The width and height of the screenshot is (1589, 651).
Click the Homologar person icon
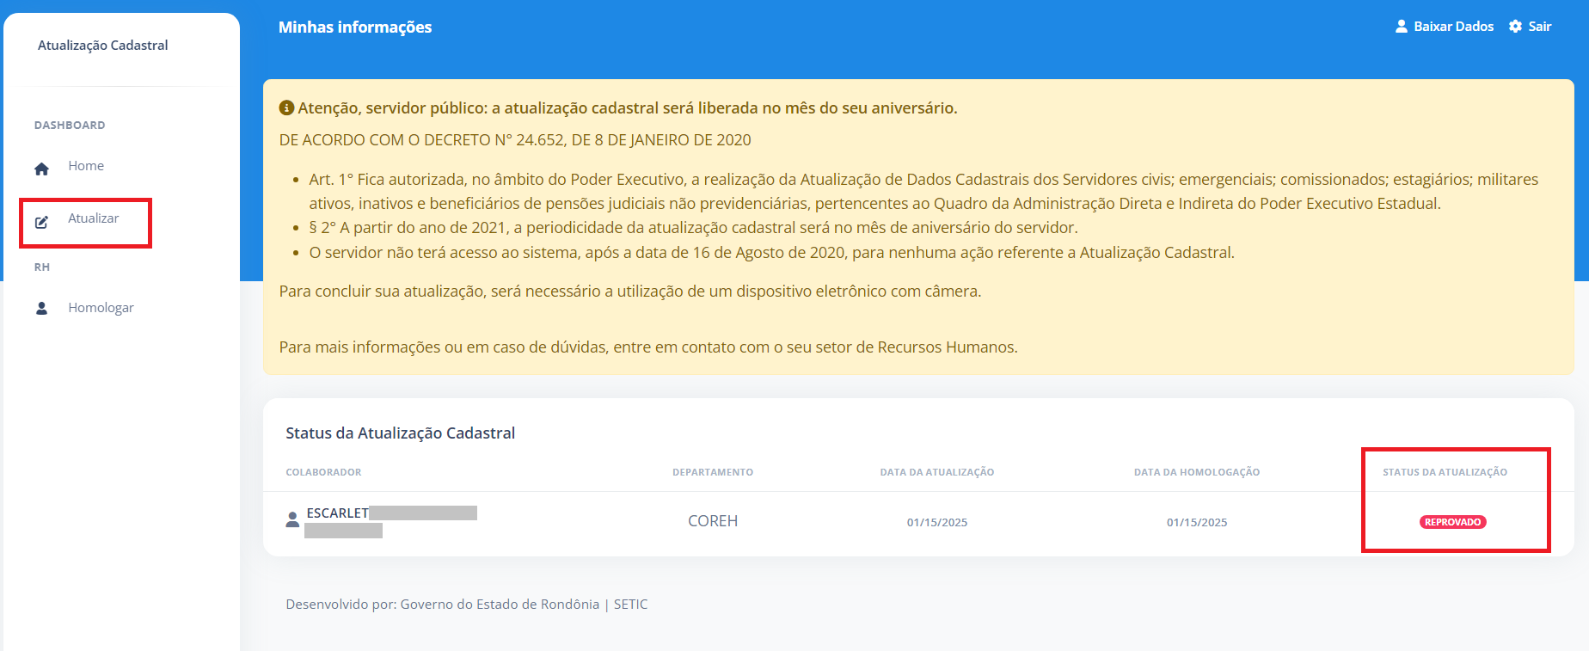coord(41,308)
